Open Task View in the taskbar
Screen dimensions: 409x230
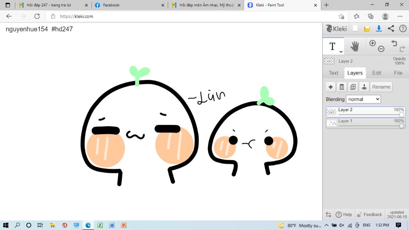point(40,225)
